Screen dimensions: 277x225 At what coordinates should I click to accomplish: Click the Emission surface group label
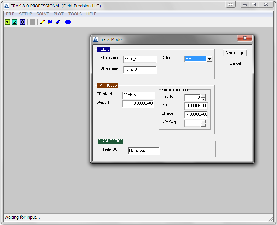(174, 90)
